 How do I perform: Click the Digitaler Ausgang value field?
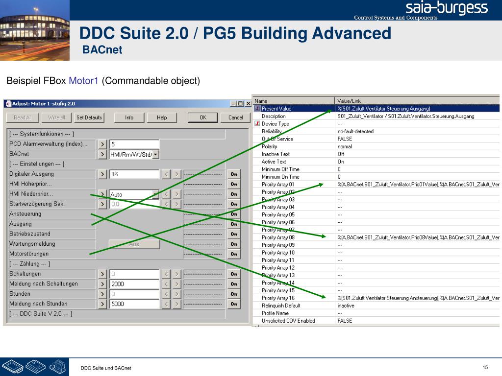point(134,174)
